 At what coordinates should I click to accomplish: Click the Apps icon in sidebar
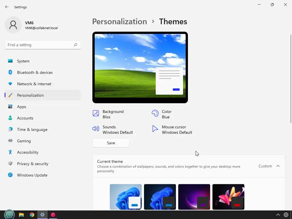(10, 106)
